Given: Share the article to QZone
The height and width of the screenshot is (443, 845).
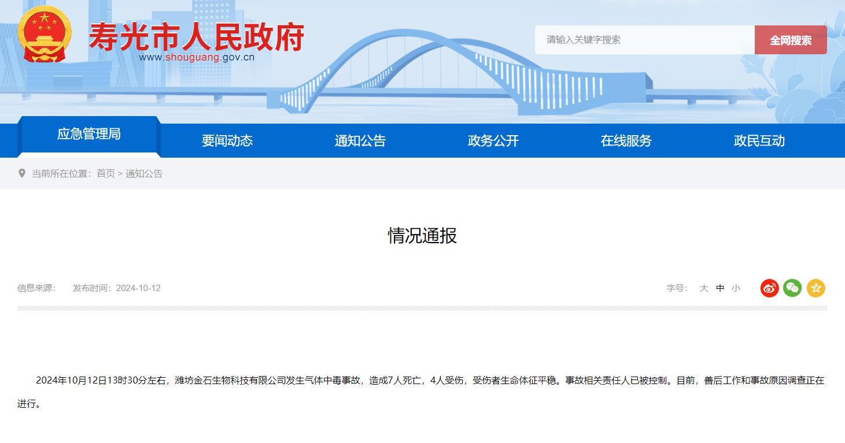Looking at the screenshot, I should tap(816, 288).
